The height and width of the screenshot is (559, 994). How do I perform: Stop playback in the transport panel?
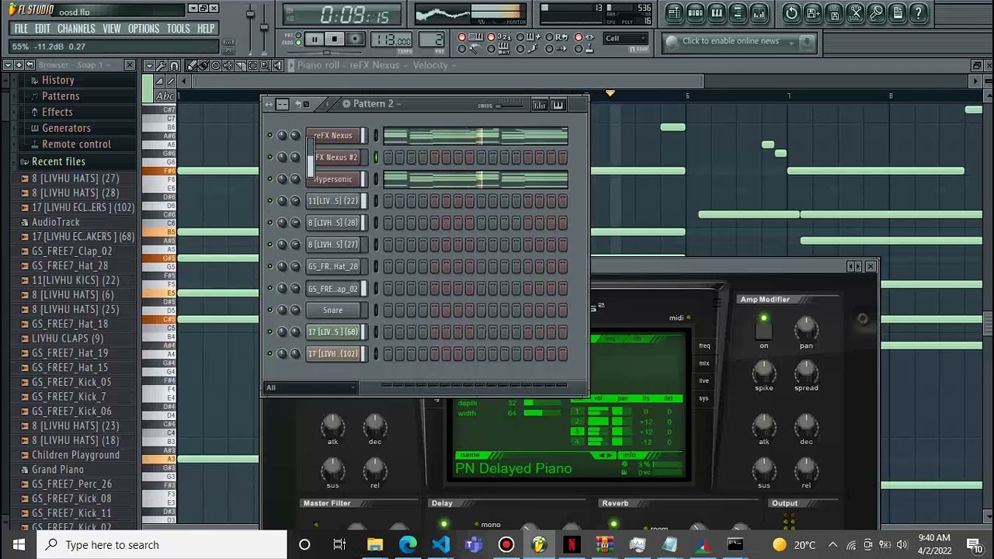point(335,40)
